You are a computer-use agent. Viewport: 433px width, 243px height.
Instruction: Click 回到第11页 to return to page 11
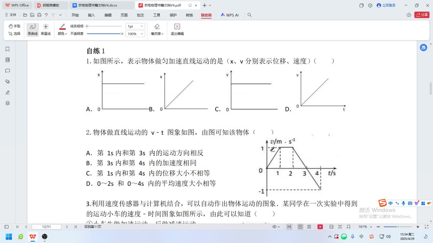pyautogui.click(x=93, y=227)
